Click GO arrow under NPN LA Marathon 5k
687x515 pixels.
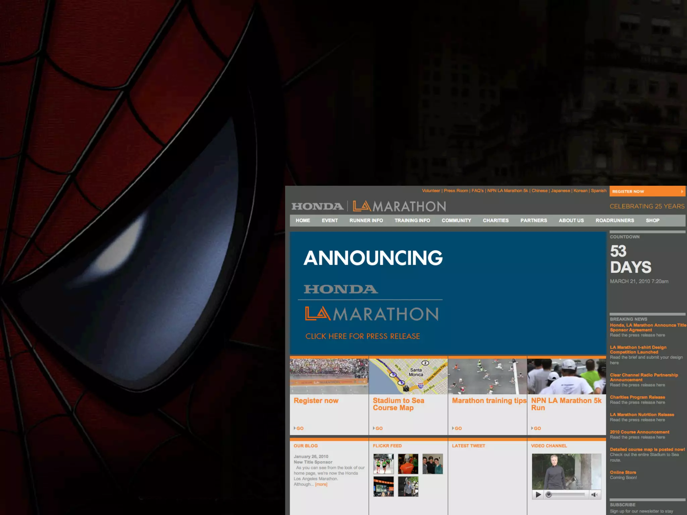pyautogui.click(x=536, y=428)
